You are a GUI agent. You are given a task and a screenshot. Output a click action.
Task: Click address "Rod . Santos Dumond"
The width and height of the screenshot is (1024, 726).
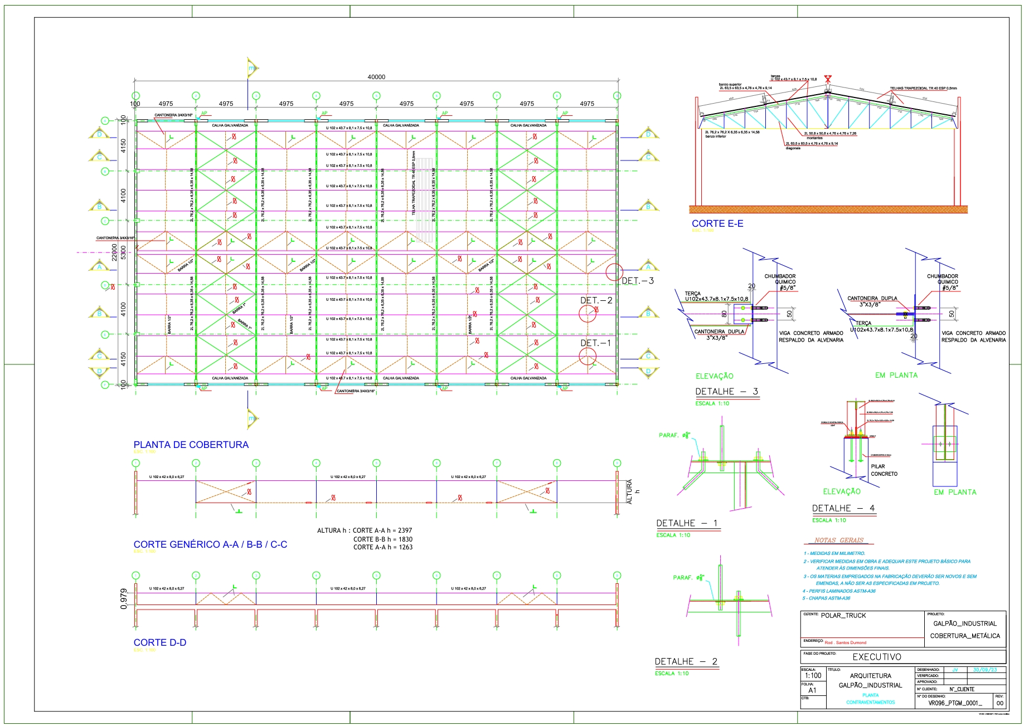pos(846,642)
